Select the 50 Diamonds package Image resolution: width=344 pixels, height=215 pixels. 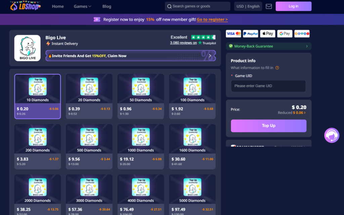(x=141, y=97)
